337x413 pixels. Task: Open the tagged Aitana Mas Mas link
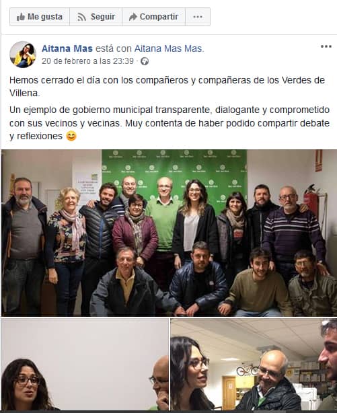point(169,48)
